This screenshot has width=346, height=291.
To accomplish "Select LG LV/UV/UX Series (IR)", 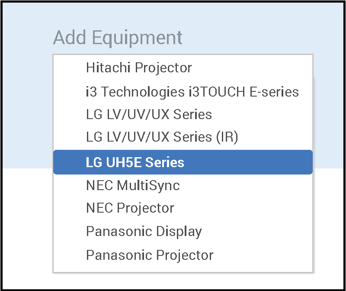I will pos(162,137).
